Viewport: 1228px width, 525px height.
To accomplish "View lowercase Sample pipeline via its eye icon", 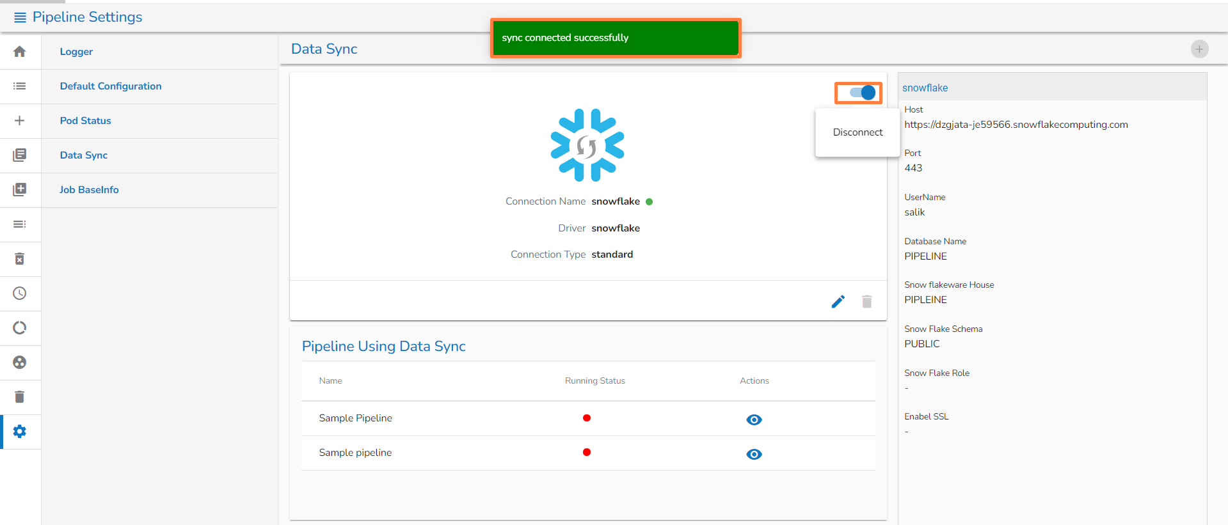I will [x=754, y=454].
